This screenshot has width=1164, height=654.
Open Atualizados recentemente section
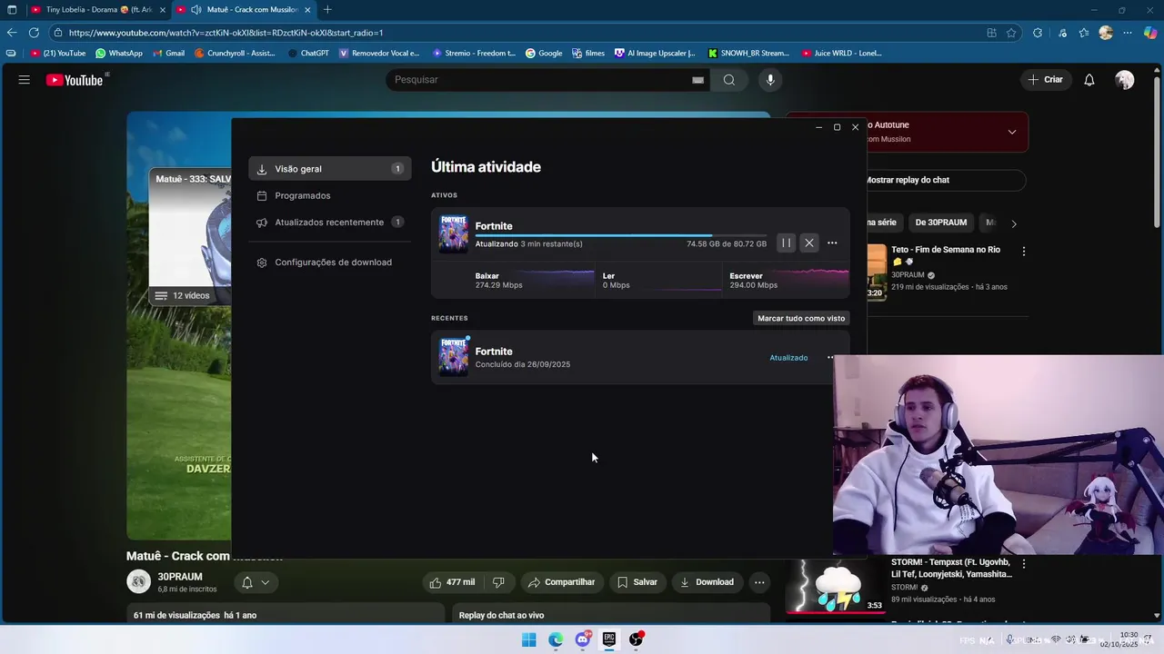pyautogui.click(x=329, y=223)
